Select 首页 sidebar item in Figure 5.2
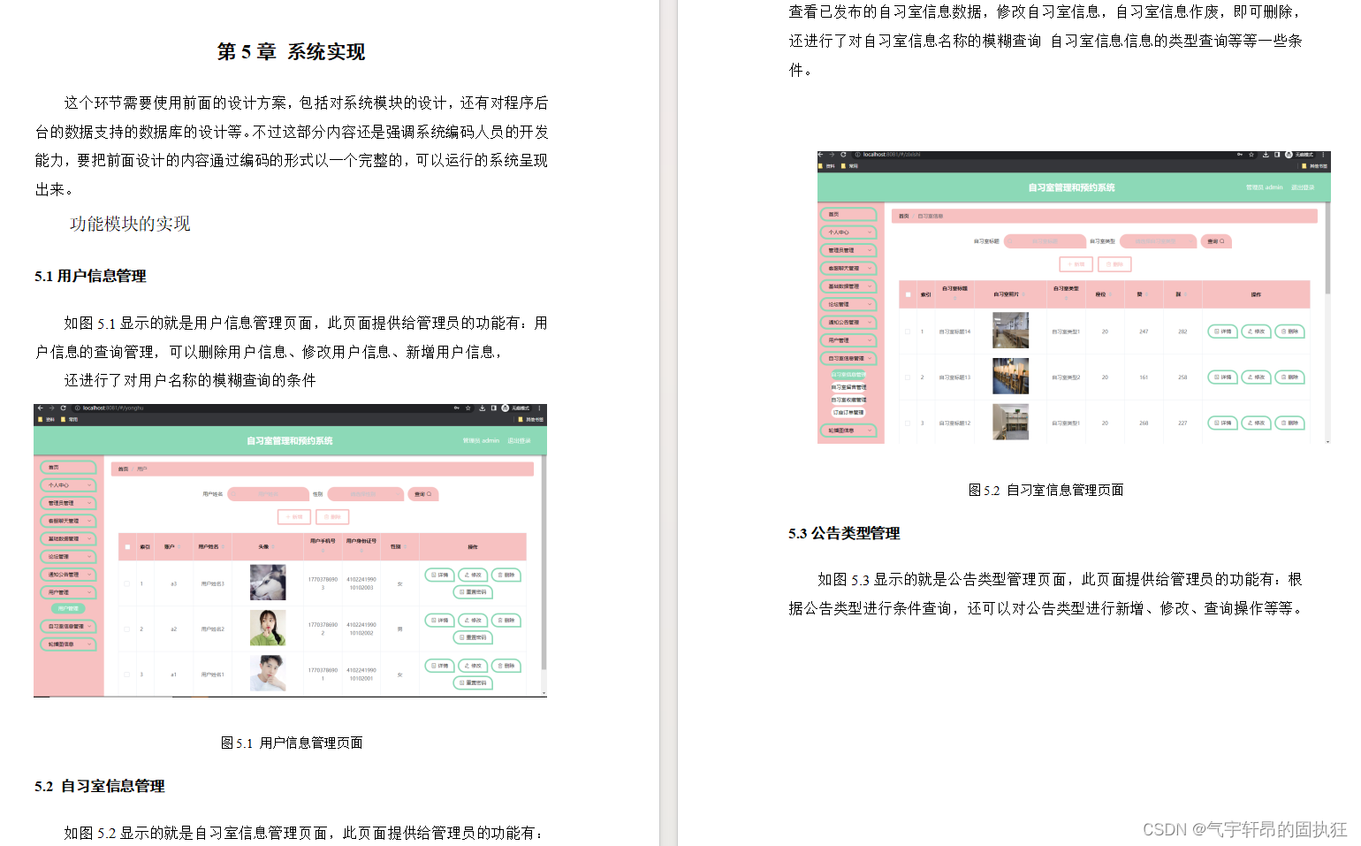 848,214
